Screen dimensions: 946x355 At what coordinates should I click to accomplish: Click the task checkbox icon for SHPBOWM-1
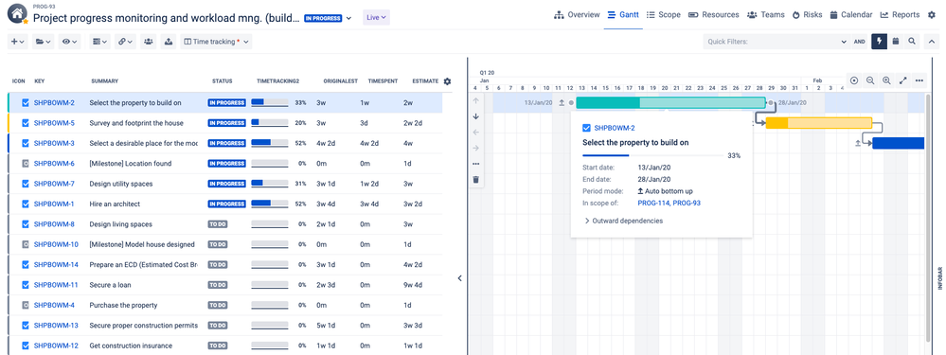tap(26, 204)
